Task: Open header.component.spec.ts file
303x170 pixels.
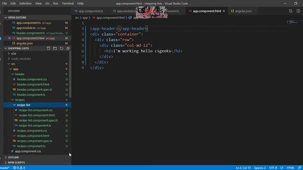Action: (35, 89)
